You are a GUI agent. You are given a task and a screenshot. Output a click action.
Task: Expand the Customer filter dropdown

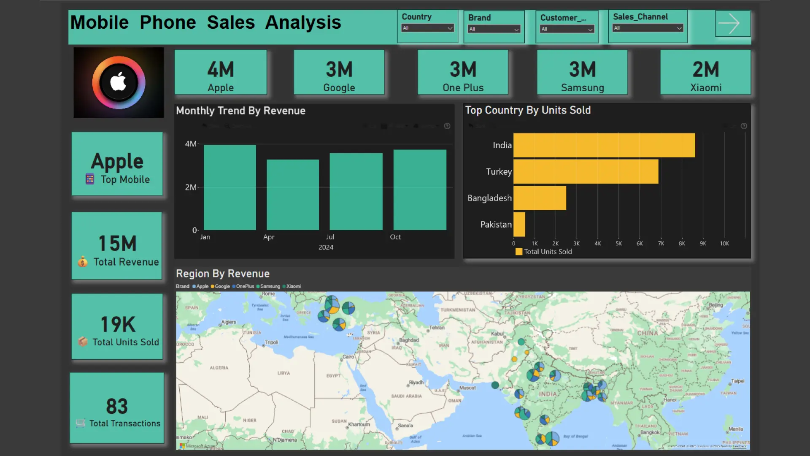(x=567, y=29)
